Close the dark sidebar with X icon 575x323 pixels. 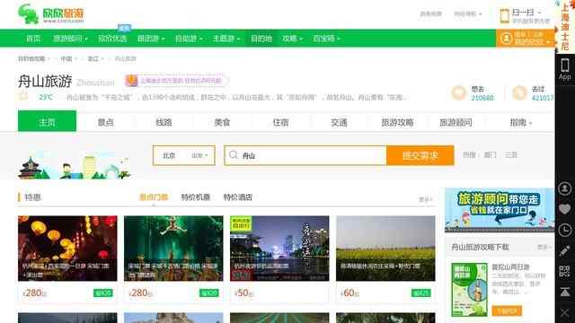(x=565, y=313)
